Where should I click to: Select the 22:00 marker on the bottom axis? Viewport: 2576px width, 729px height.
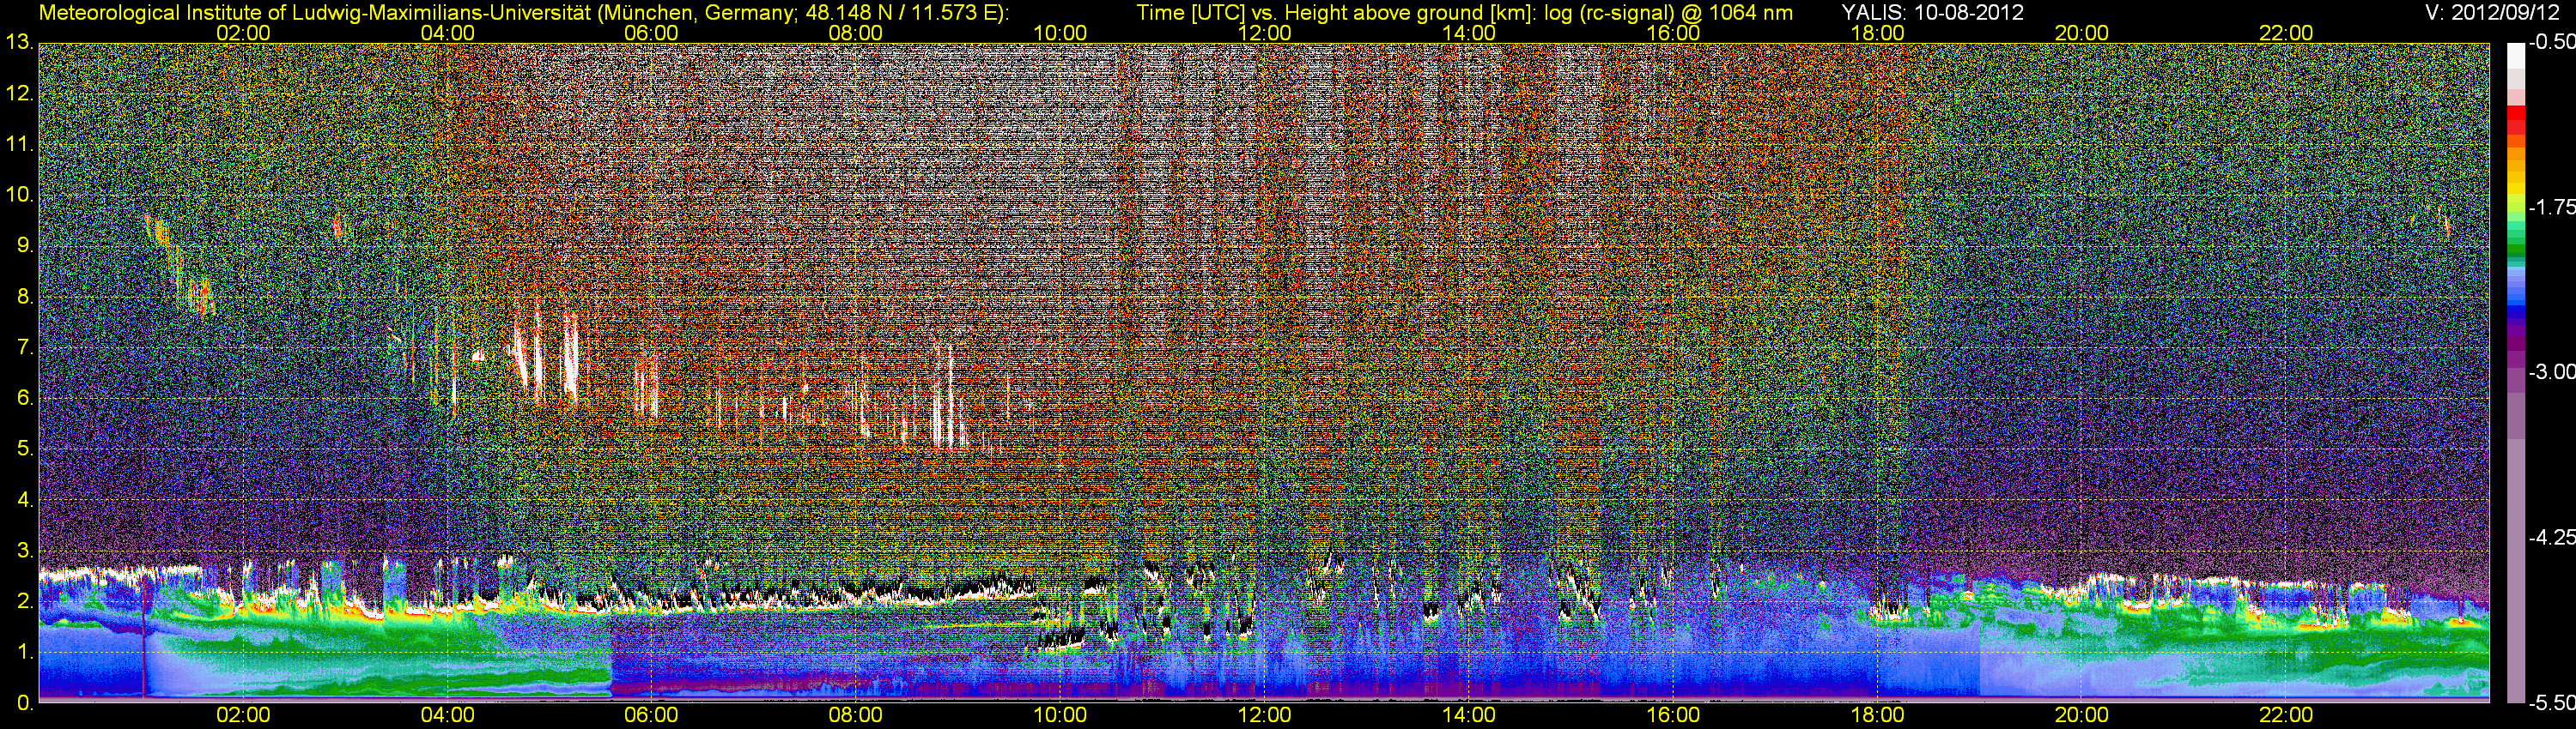pyautogui.click(x=2286, y=715)
